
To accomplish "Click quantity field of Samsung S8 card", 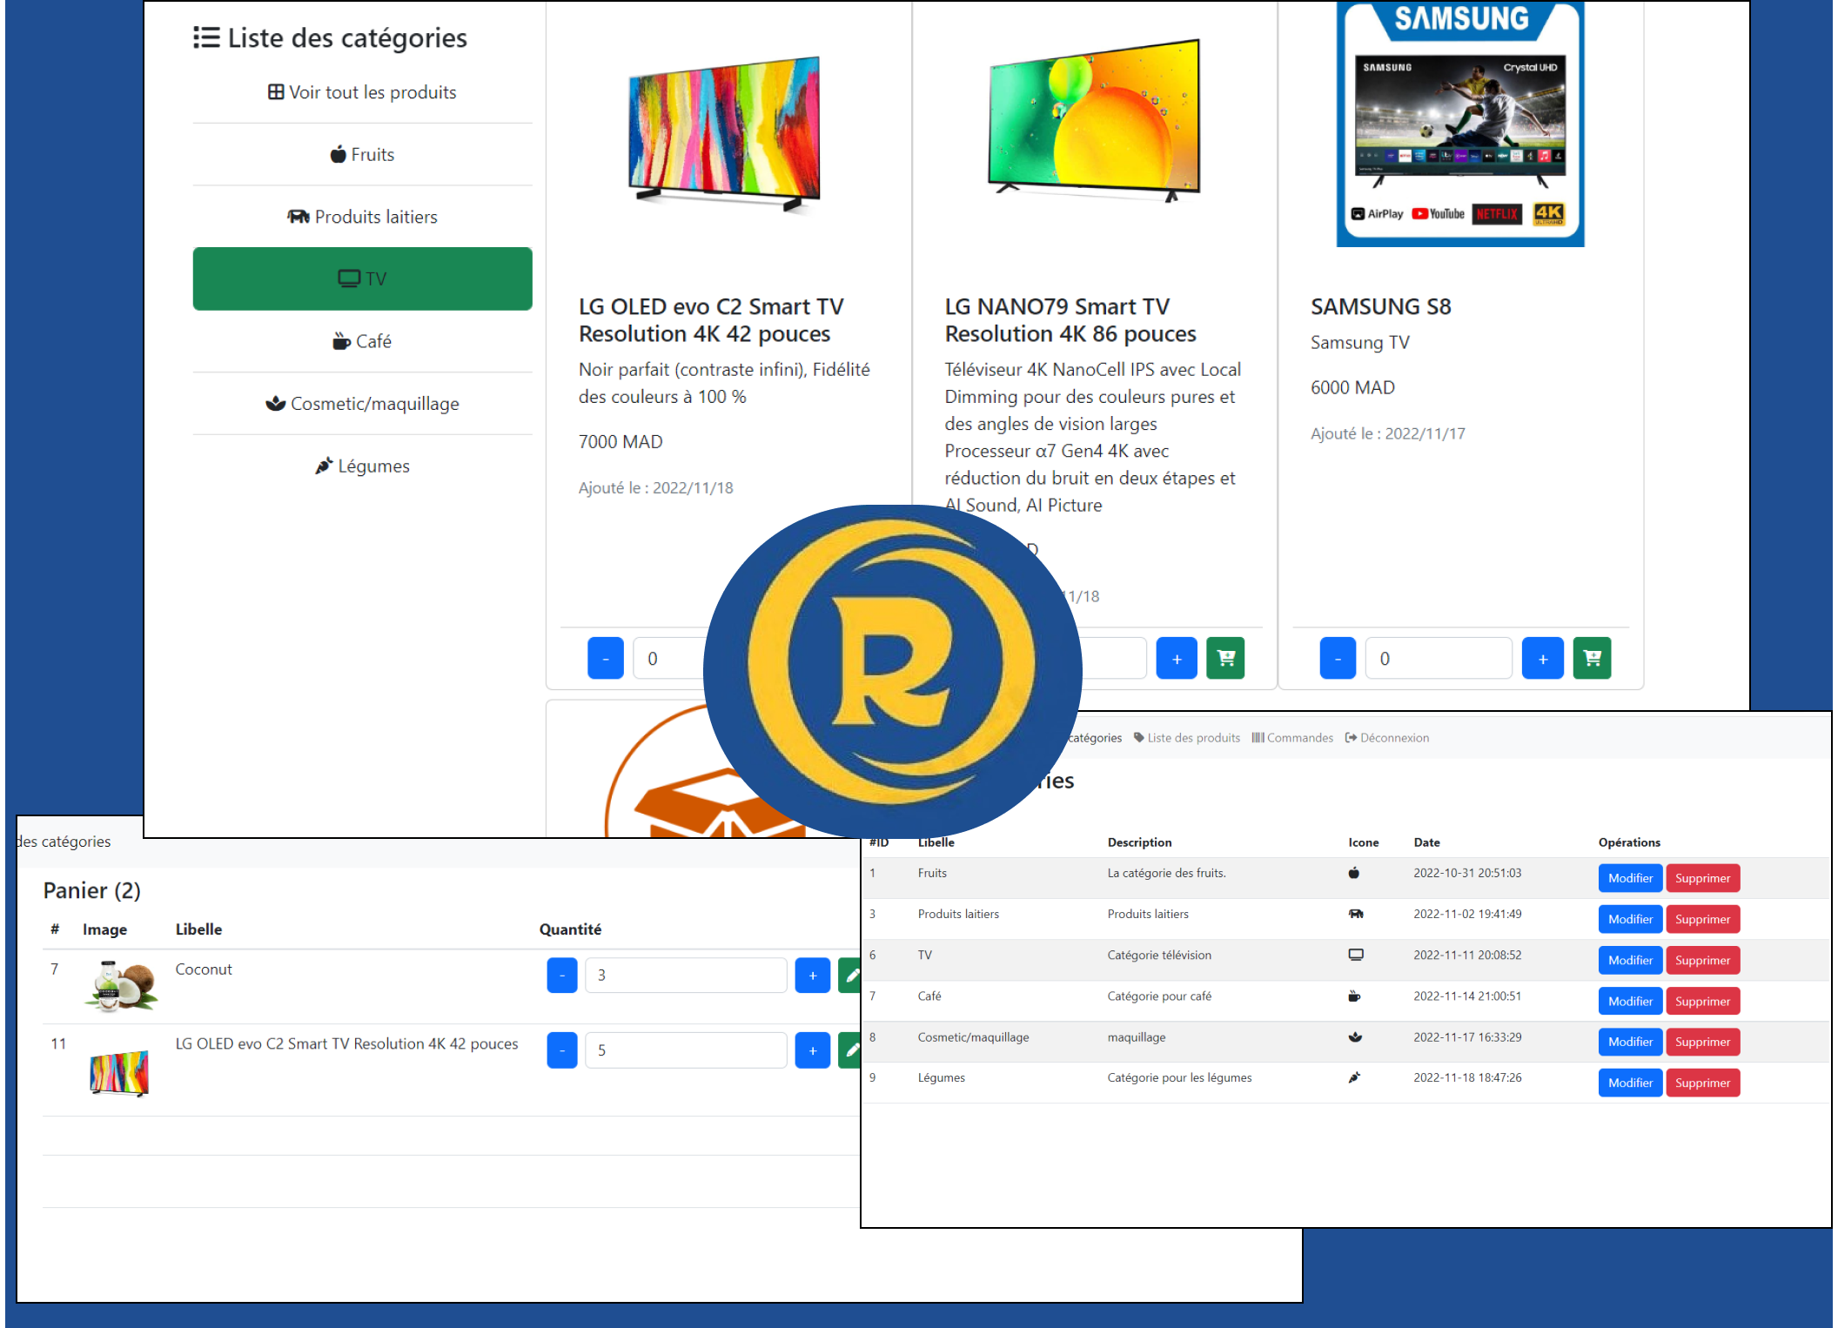I will (x=1439, y=658).
